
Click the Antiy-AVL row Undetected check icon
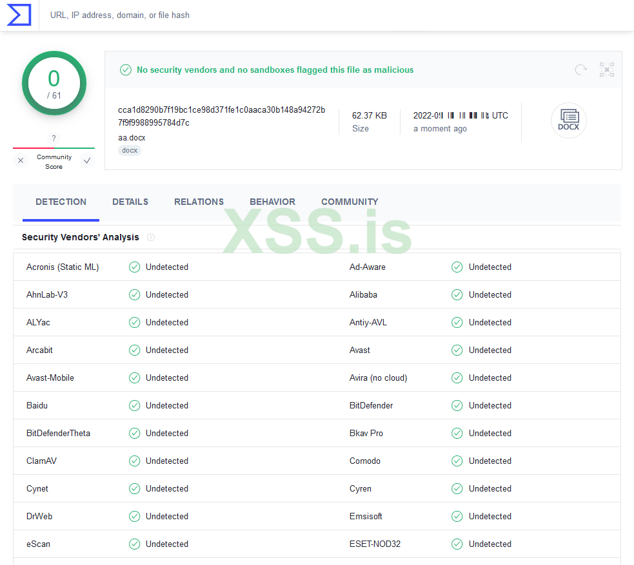tap(457, 322)
